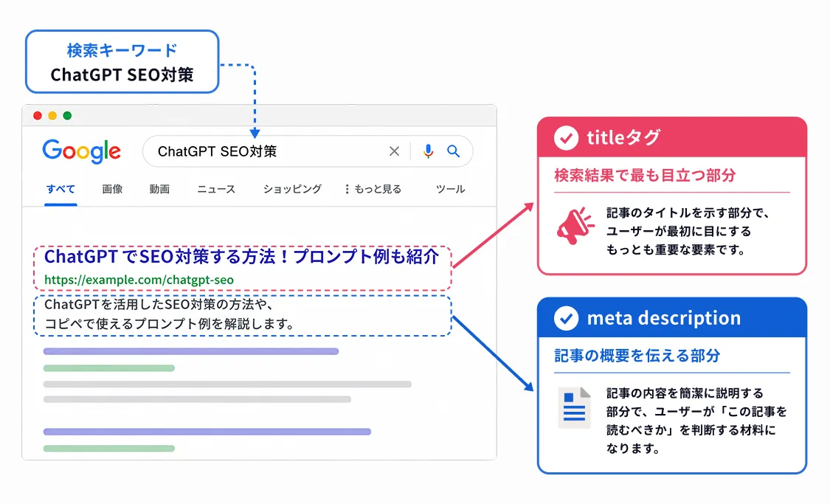Screen dimensions: 830x504
Task: Click the line 読むべきか」を判断する材料に
Action: click(691, 430)
